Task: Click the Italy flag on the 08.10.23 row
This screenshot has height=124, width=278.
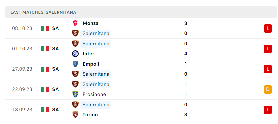Action: pyautogui.click(x=45, y=29)
